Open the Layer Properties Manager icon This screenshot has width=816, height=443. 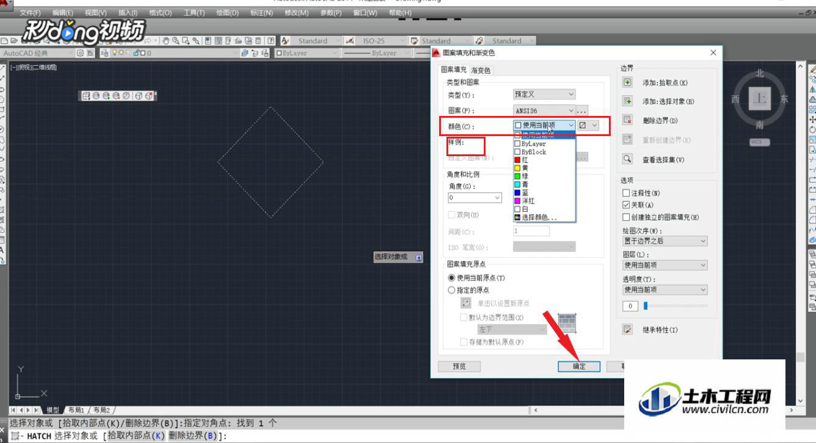104,53
